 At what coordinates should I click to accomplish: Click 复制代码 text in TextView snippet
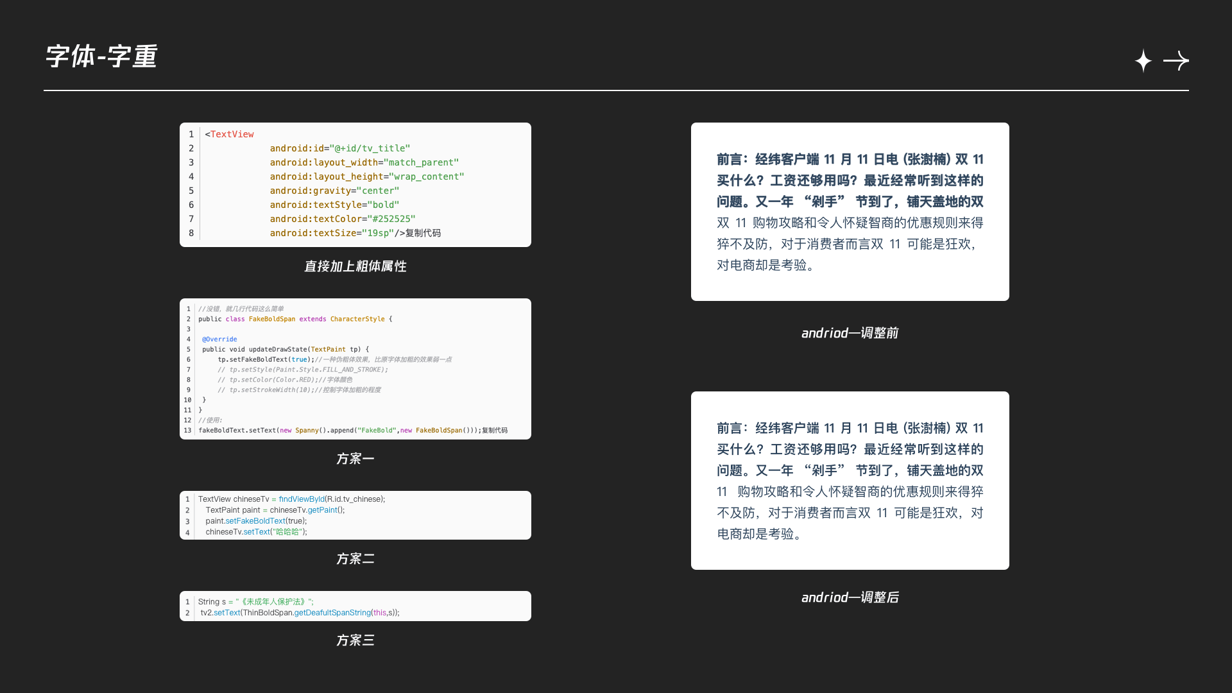coord(423,233)
